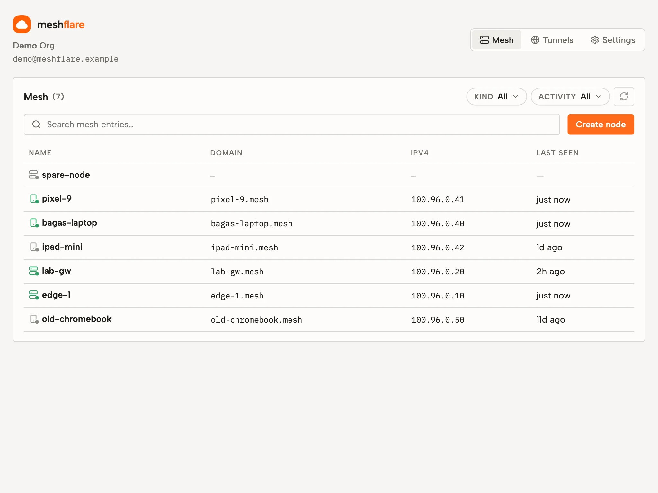This screenshot has height=493, width=658.
Task: Click the meshflare brand name
Action: (x=61, y=25)
